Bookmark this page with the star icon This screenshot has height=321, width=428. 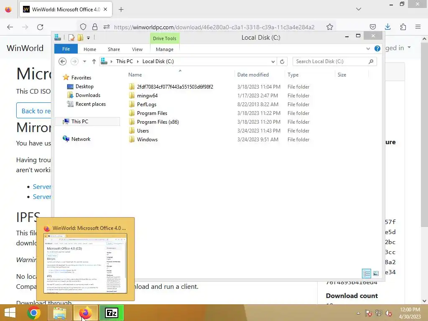tap(330, 27)
